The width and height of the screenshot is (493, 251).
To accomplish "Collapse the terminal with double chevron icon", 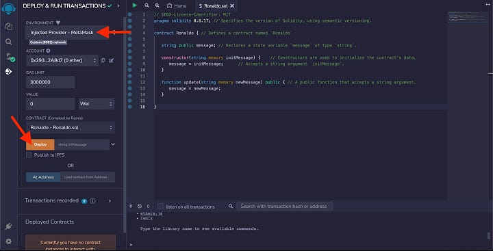I will tap(131, 207).
